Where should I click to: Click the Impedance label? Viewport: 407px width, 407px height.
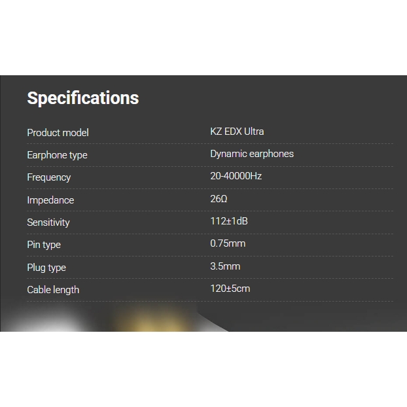(50, 200)
